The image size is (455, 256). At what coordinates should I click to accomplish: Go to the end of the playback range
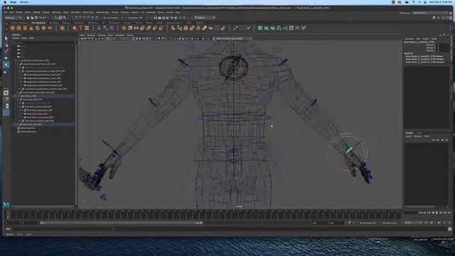click(x=449, y=213)
